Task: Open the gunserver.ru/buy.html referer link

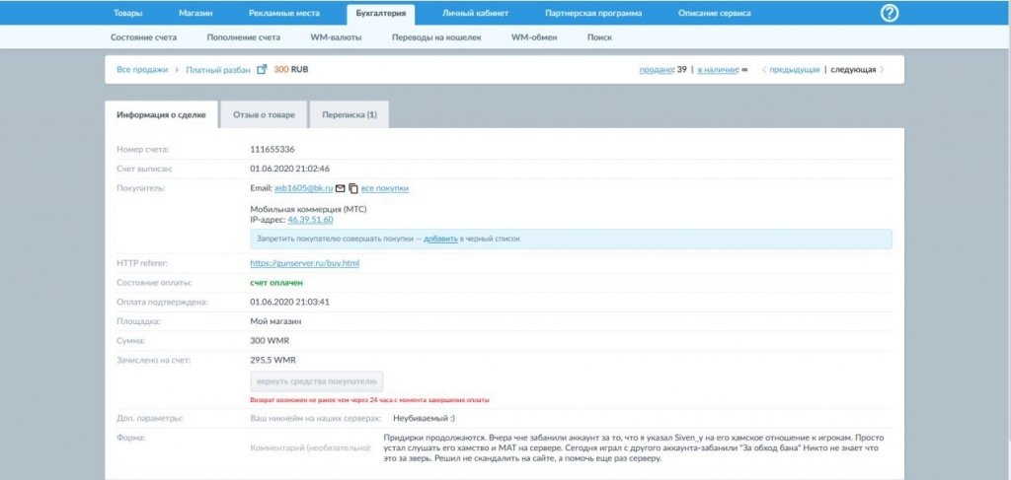Action: pos(304,264)
